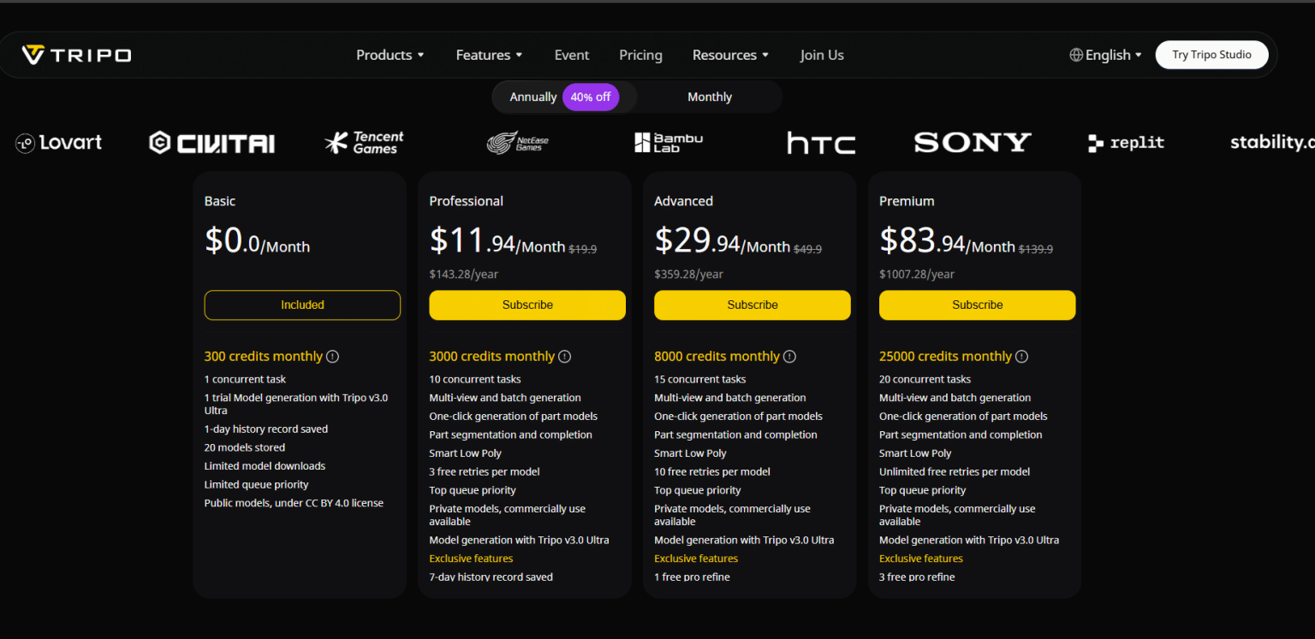The height and width of the screenshot is (639, 1315).
Task: Subscribe to the Advanced plan
Action: [x=753, y=305]
